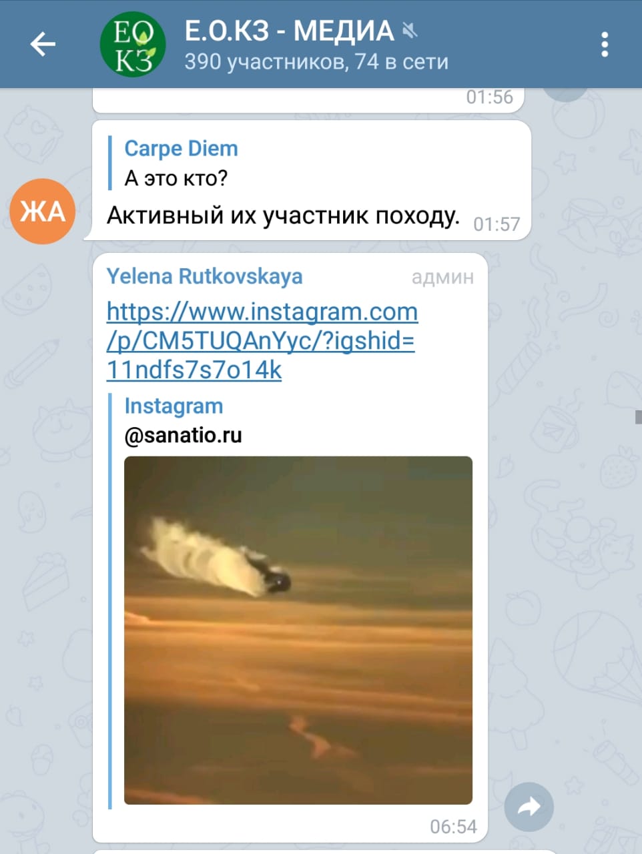This screenshot has height=854, width=642.
Task: Open the Yelena Rutkovskaya sender profile
Action: [x=204, y=276]
